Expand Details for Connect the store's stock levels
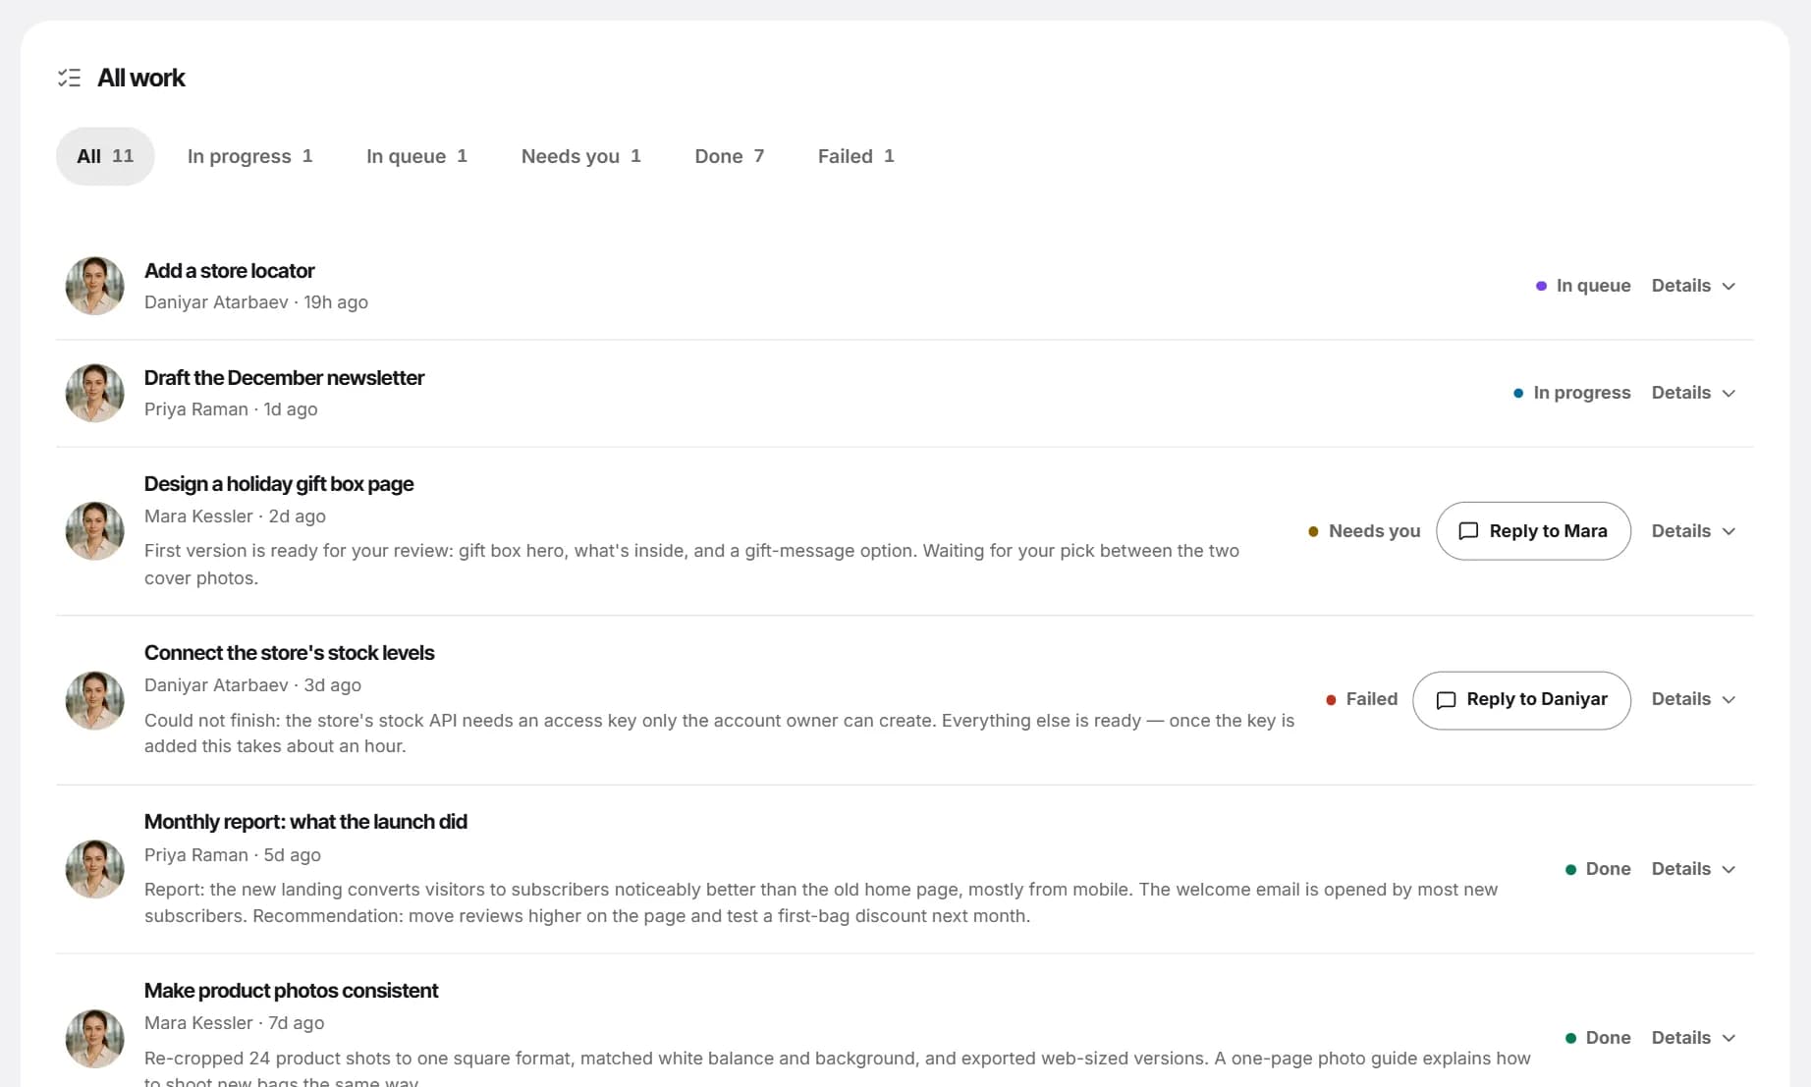The image size is (1811, 1087). [1693, 699]
